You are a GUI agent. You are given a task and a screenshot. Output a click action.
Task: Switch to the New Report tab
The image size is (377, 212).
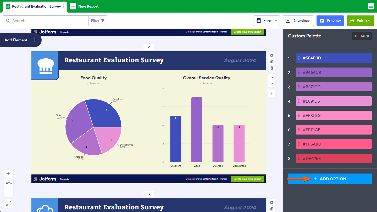click(84, 6)
